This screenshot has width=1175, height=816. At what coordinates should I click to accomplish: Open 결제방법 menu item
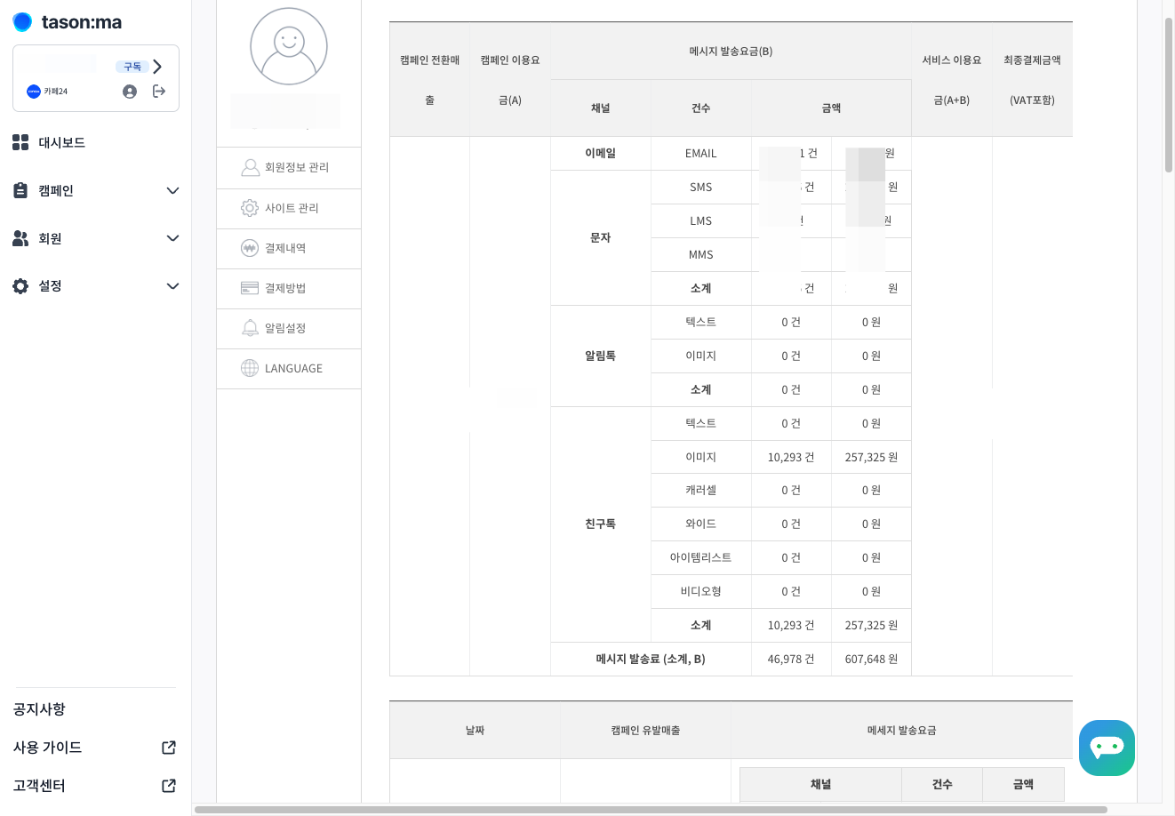click(x=289, y=288)
